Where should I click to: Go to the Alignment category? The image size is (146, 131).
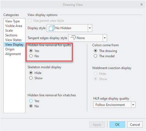(x=13, y=54)
